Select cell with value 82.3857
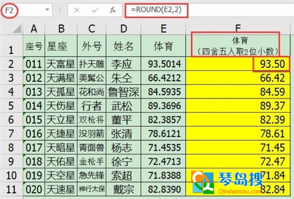 click(163, 120)
